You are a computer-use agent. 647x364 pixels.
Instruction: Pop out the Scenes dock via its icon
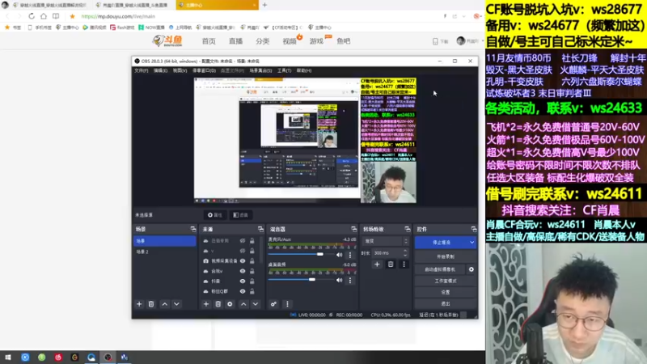tap(192, 229)
